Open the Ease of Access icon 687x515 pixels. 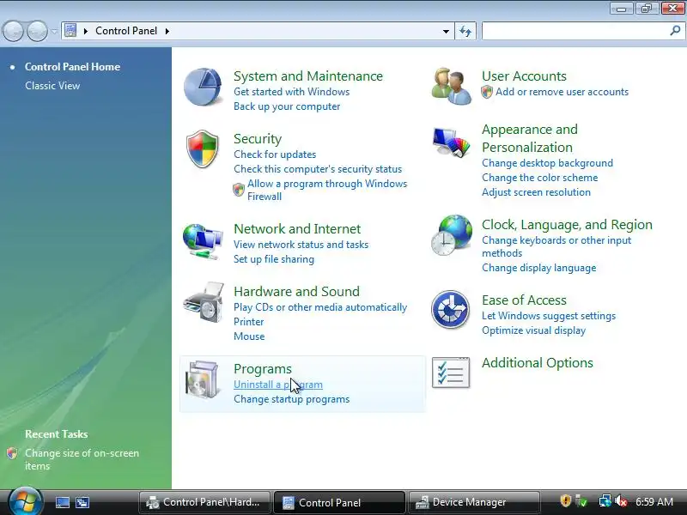[450, 310]
